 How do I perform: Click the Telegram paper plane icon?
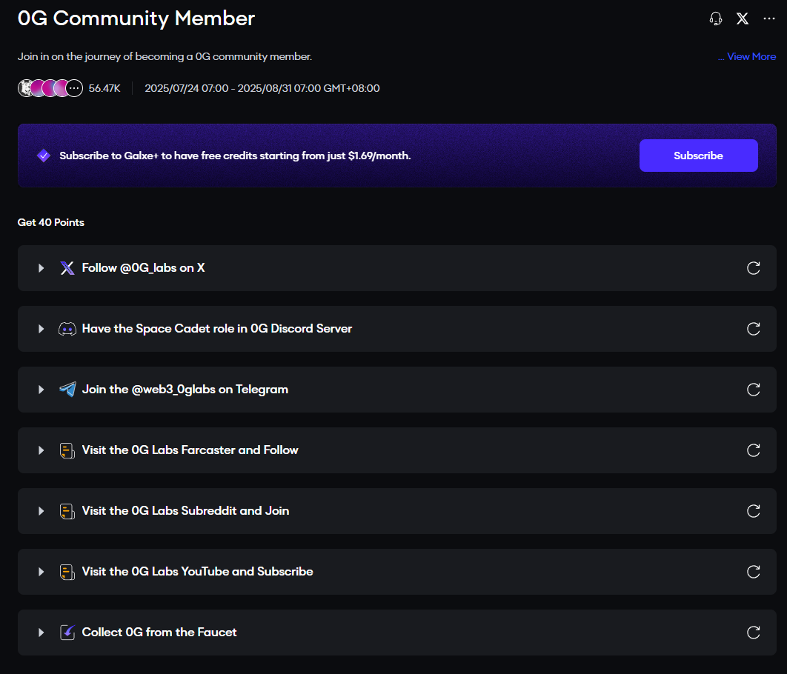[x=67, y=389]
